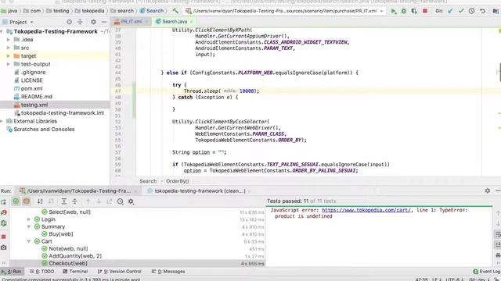501x281 pixels.
Task: Open Project panel settings gear
Action: coord(93,22)
